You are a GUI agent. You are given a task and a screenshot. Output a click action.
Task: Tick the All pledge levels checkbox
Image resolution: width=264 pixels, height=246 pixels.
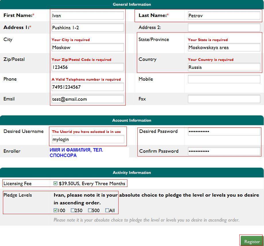(107, 210)
